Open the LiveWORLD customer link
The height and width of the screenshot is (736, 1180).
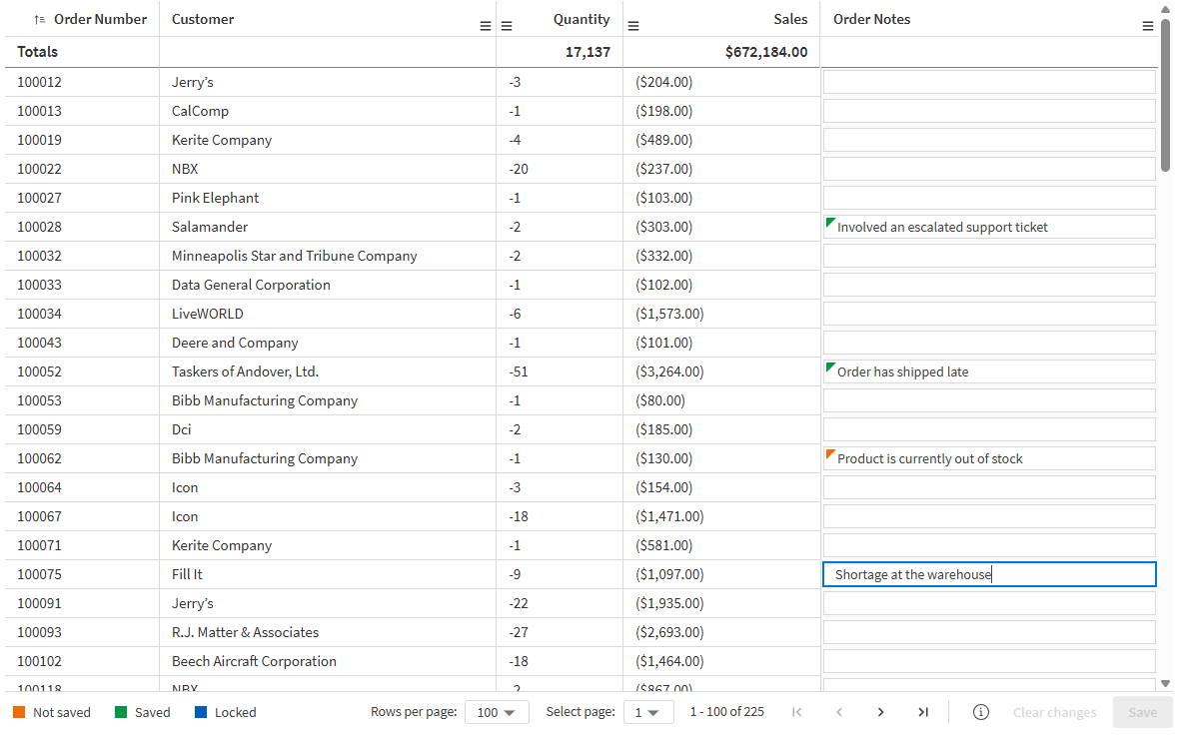pyautogui.click(x=207, y=314)
